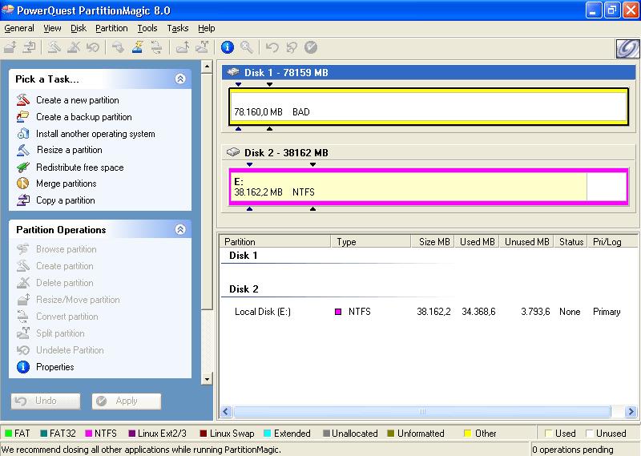Click Install another operating system link

click(95, 133)
